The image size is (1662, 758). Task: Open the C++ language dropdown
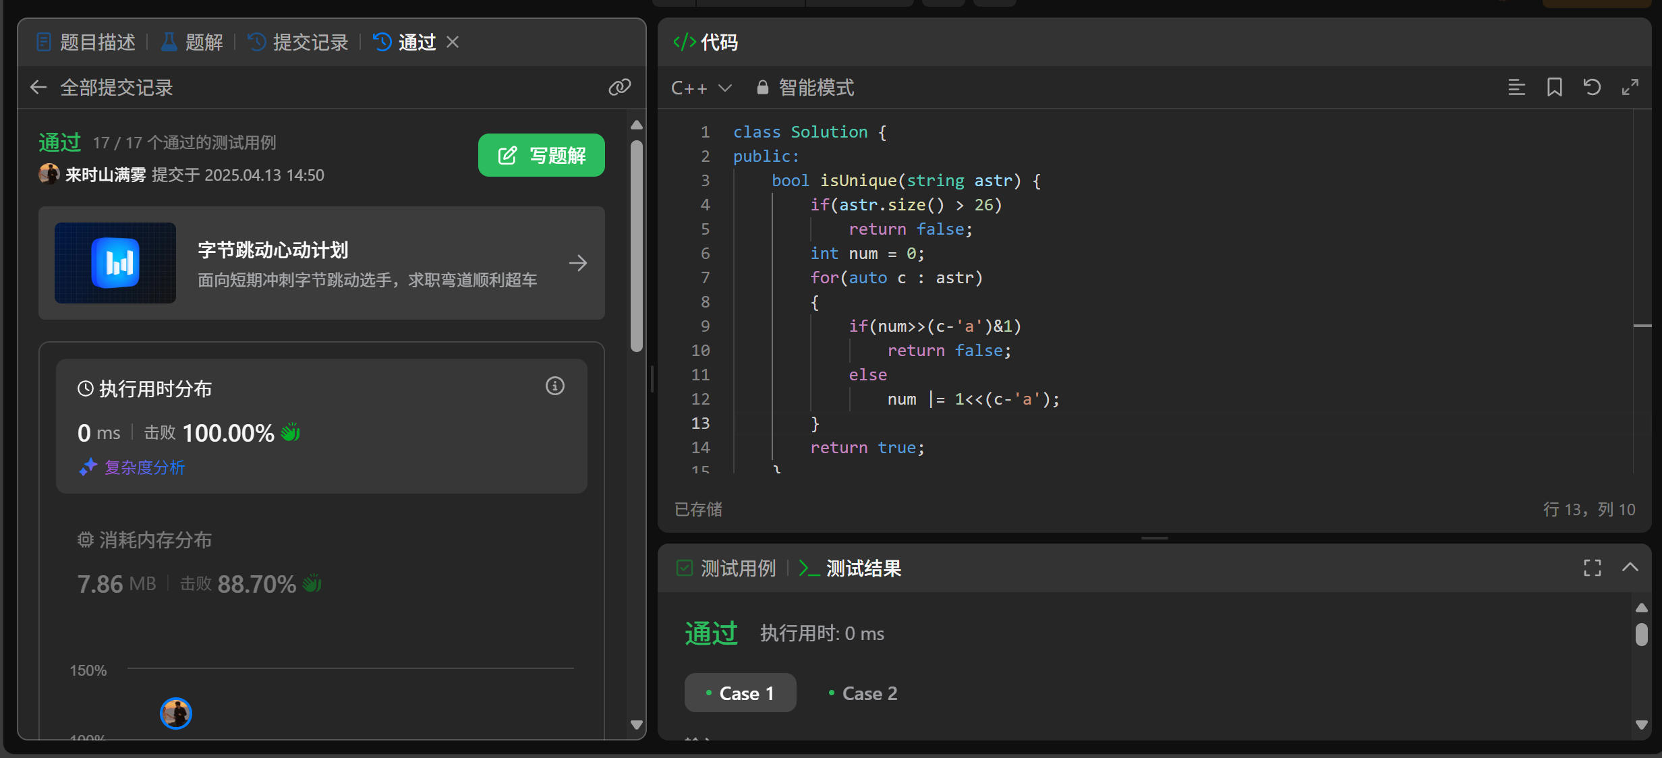point(701,88)
